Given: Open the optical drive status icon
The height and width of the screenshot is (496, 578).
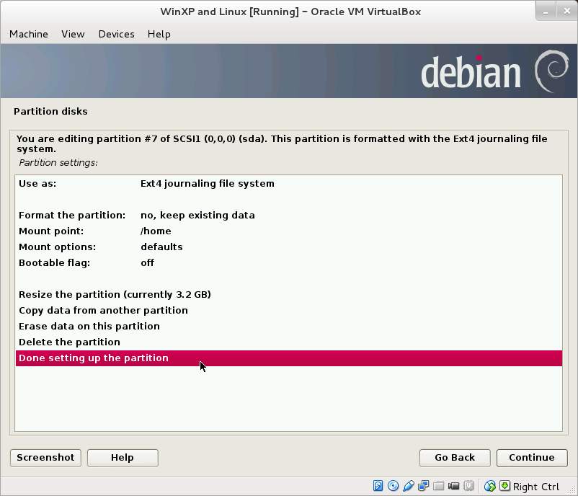Looking at the screenshot, I should coord(393,486).
